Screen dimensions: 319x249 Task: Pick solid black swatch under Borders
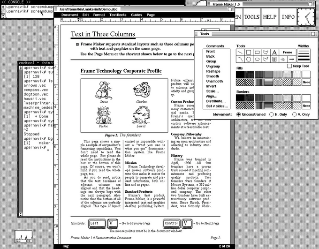240,98
